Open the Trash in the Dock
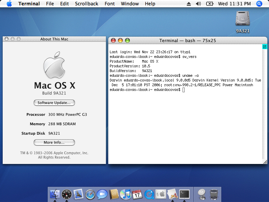 [x=214, y=194]
